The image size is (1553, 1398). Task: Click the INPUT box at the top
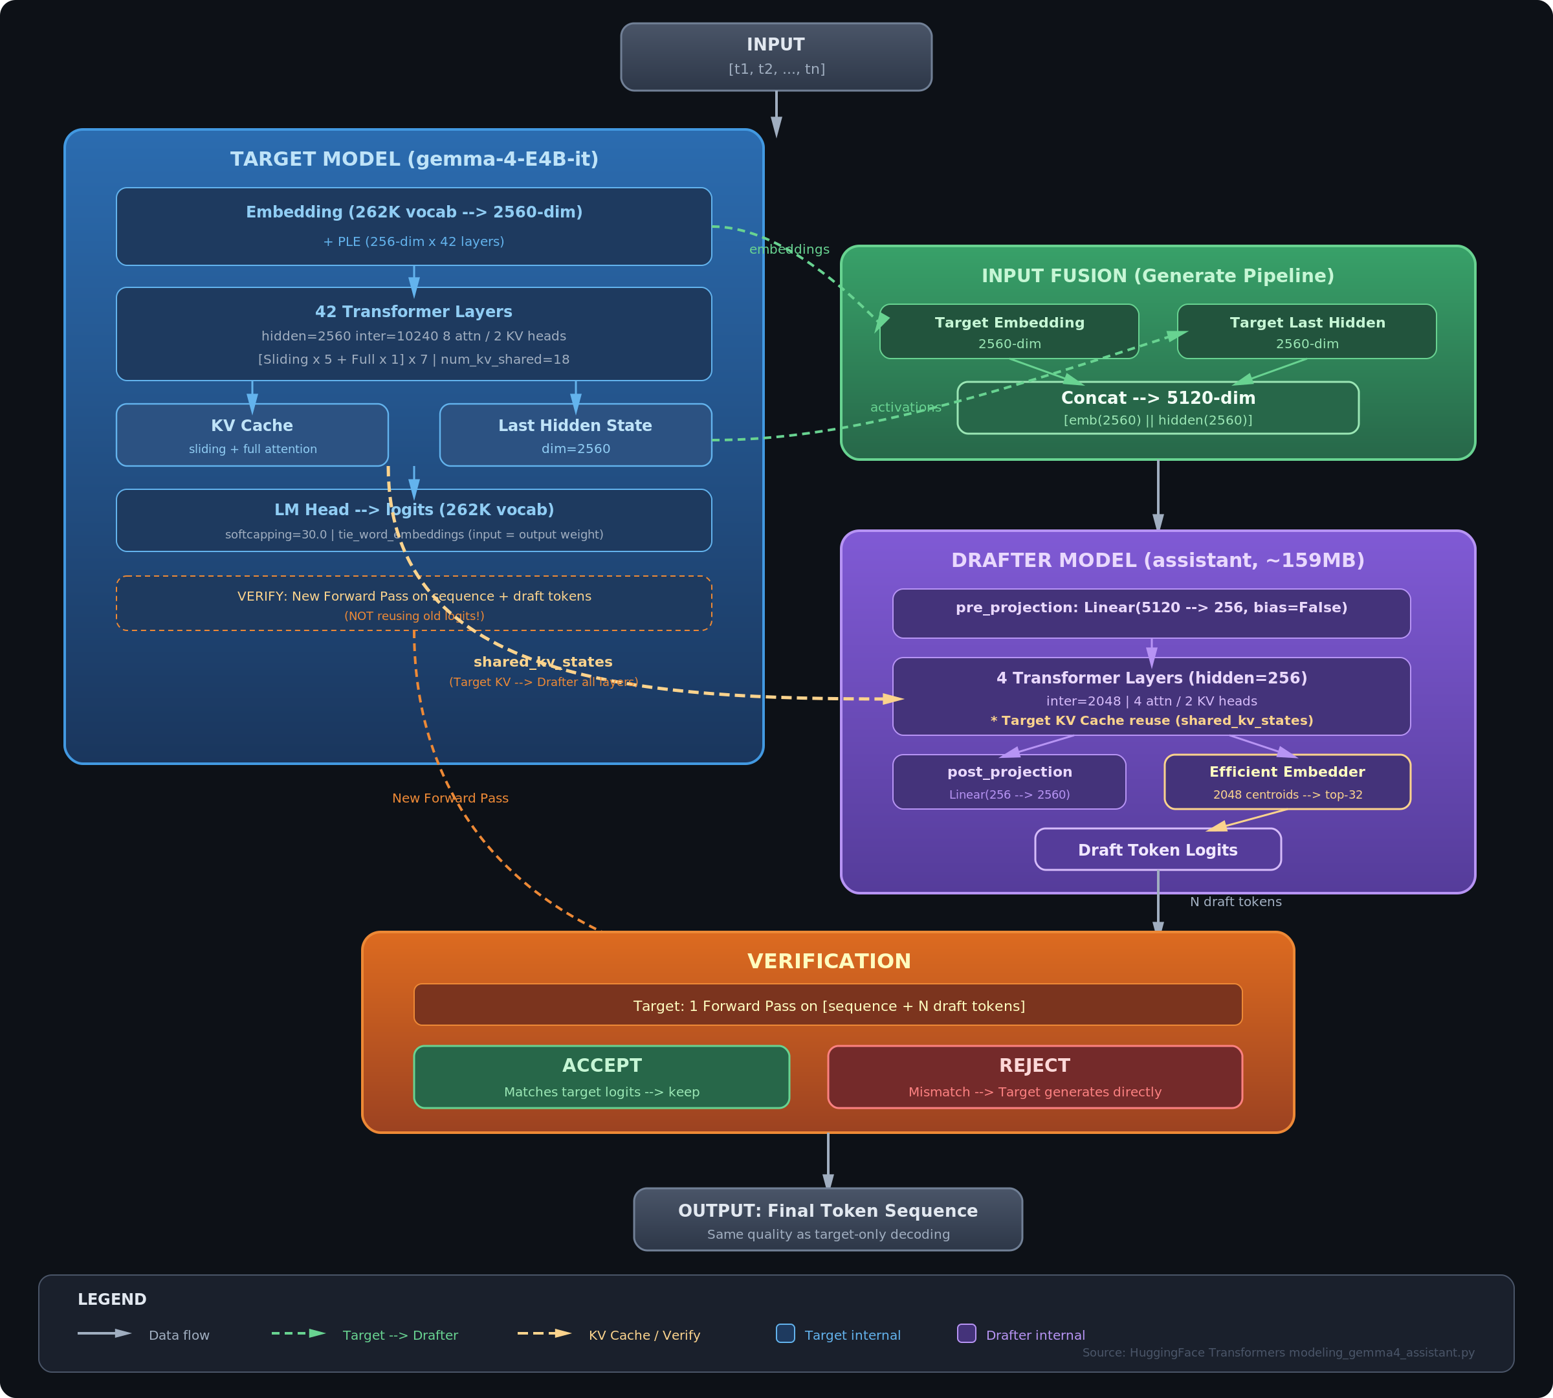(776, 57)
